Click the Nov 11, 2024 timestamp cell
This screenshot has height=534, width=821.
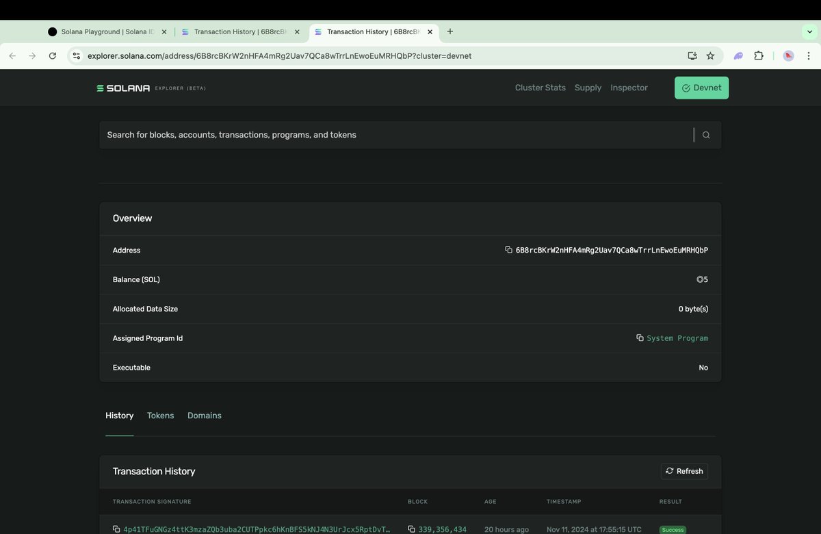[x=594, y=529]
